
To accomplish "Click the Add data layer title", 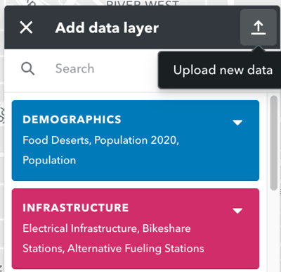I will [107, 28].
